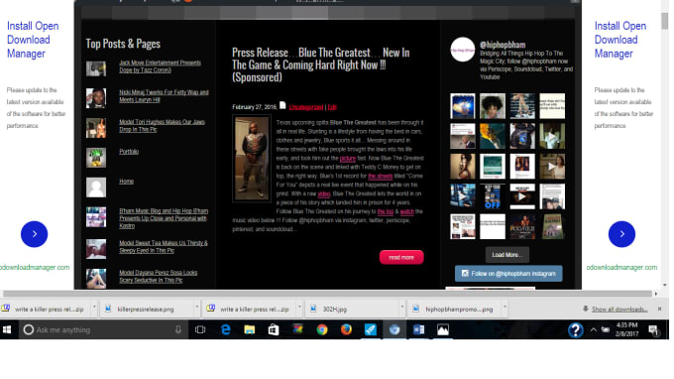The width and height of the screenshot is (674, 379).
Task: Click the blue arrow in the left ad
Action: click(x=34, y=234)
